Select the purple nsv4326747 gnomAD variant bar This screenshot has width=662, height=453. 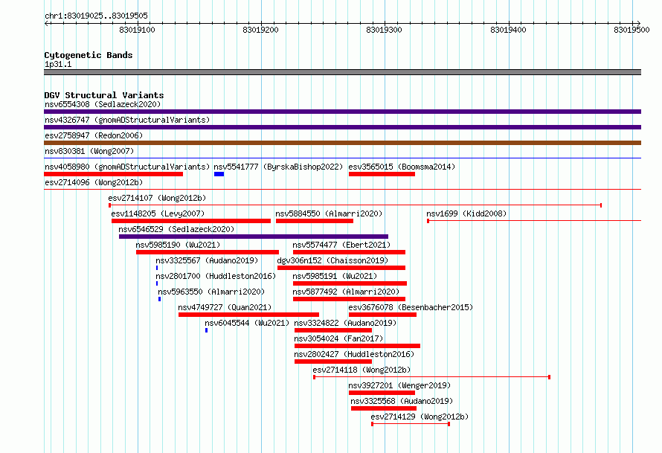(342, 127)
